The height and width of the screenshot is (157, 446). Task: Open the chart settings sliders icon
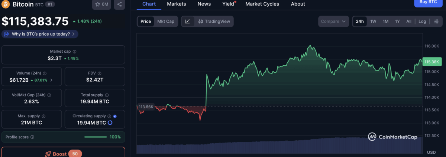click(436, 22)
